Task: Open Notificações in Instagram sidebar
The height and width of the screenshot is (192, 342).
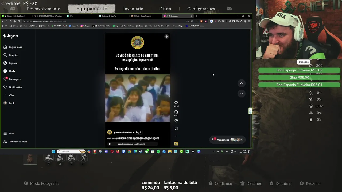Action: [13, 87]
